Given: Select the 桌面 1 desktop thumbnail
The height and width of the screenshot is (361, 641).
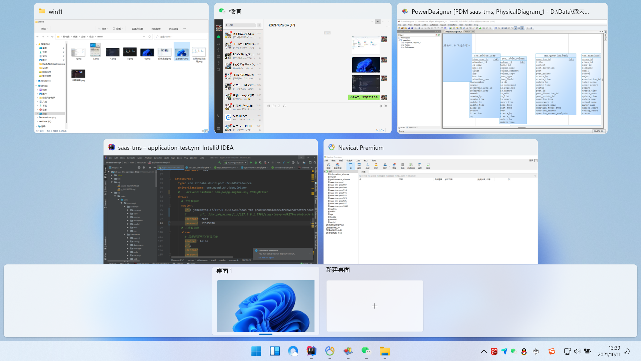Looking at the screenshot, I should (266, 306).
